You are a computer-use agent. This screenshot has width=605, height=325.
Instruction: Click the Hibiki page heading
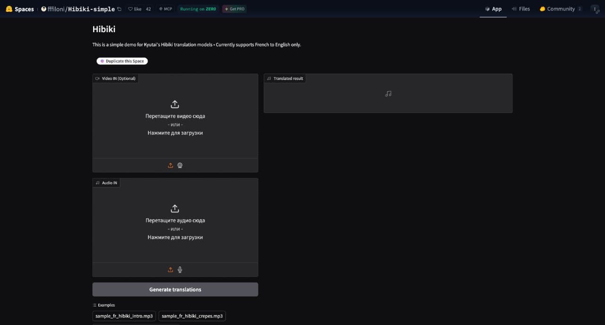click(104, 29)
